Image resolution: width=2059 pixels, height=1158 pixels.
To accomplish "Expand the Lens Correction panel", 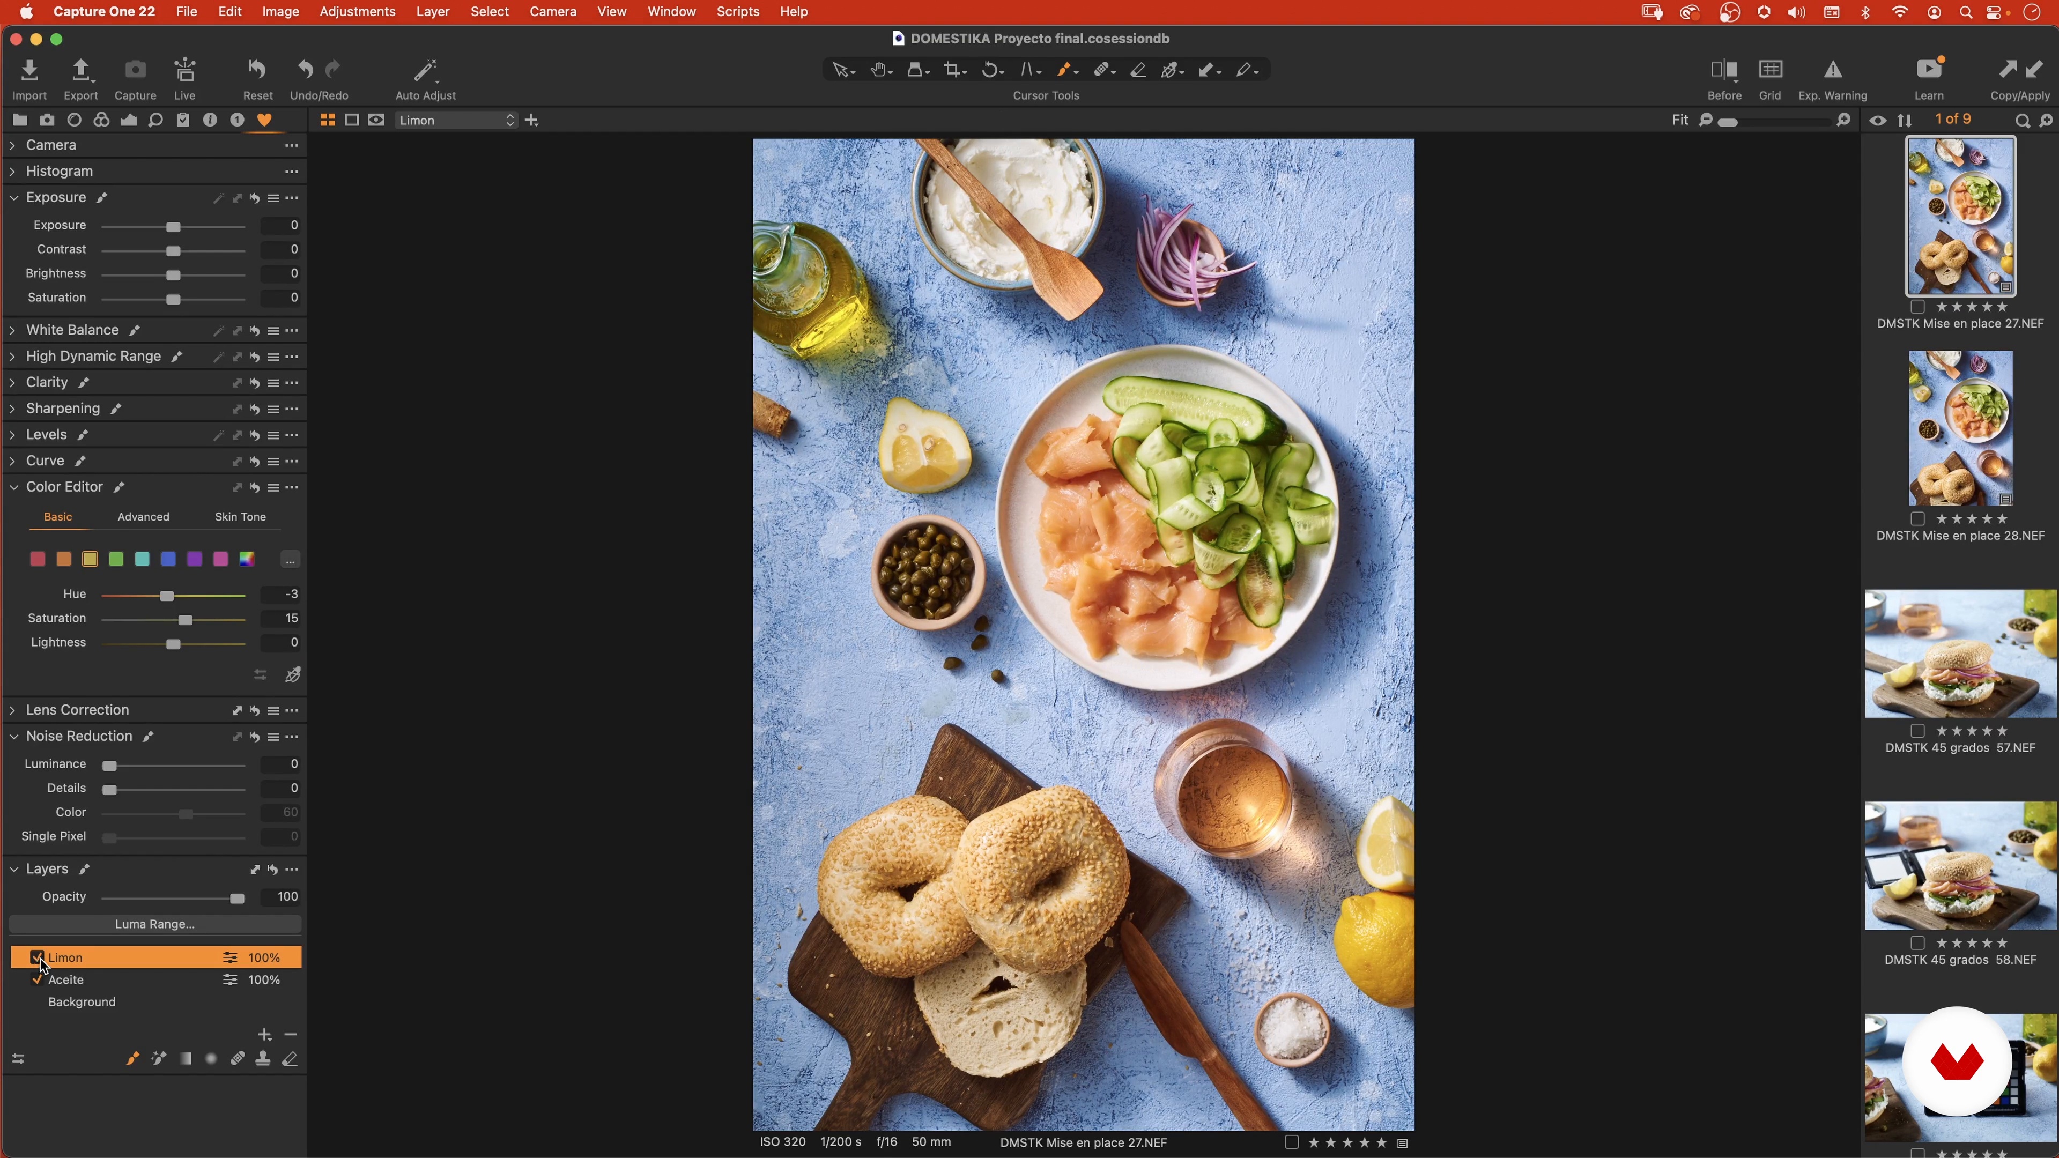I will pyautogui.click(x=12, y=710).
